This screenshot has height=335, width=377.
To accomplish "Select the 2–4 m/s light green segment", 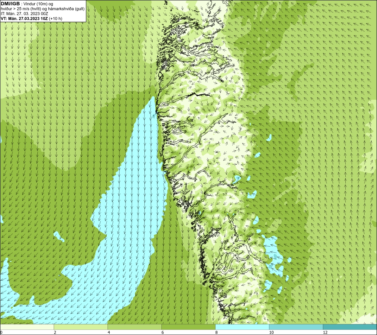I will click(x=81, y=327).
